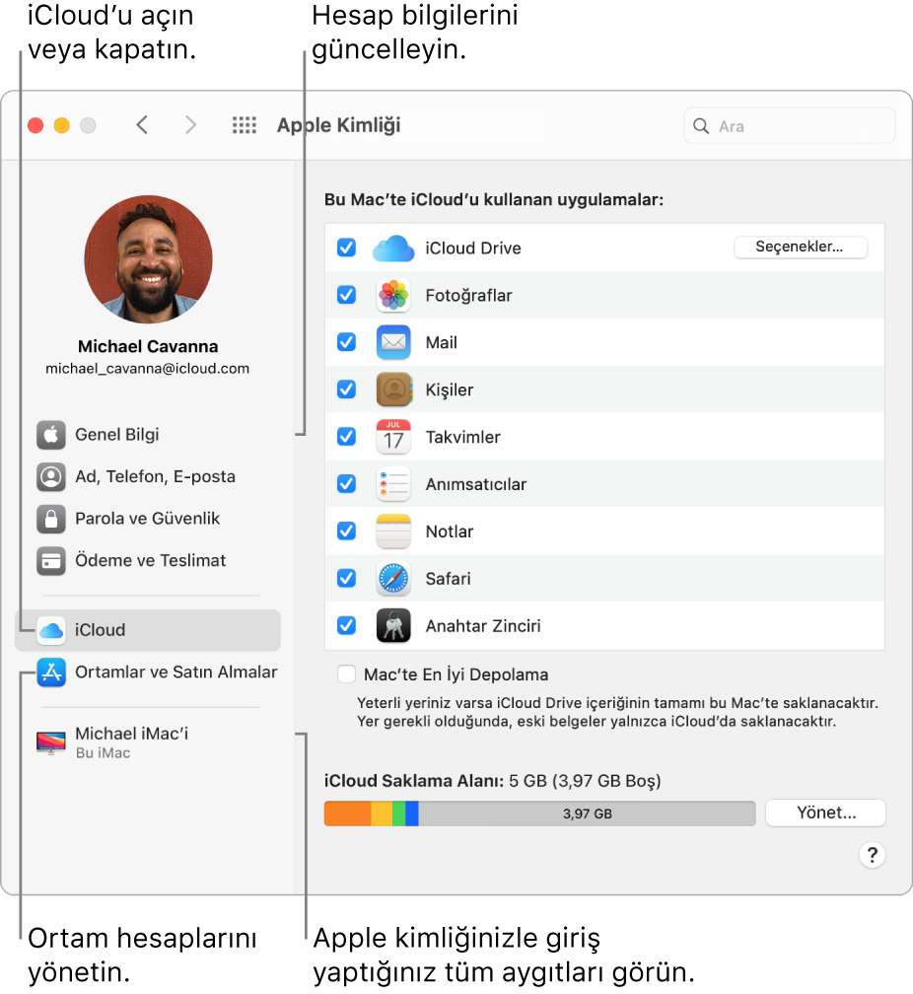The image size is (913, 994).
Task: Uncheck the Fotoğraflar checkbox
Action: [346, 295]
